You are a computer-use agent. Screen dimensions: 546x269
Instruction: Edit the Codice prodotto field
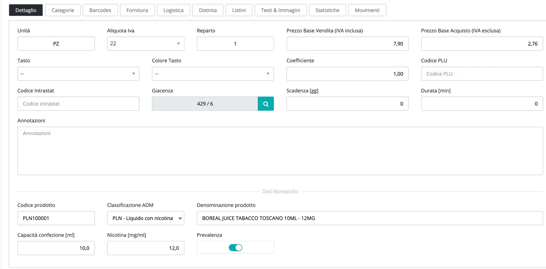[x=56, y=218]
